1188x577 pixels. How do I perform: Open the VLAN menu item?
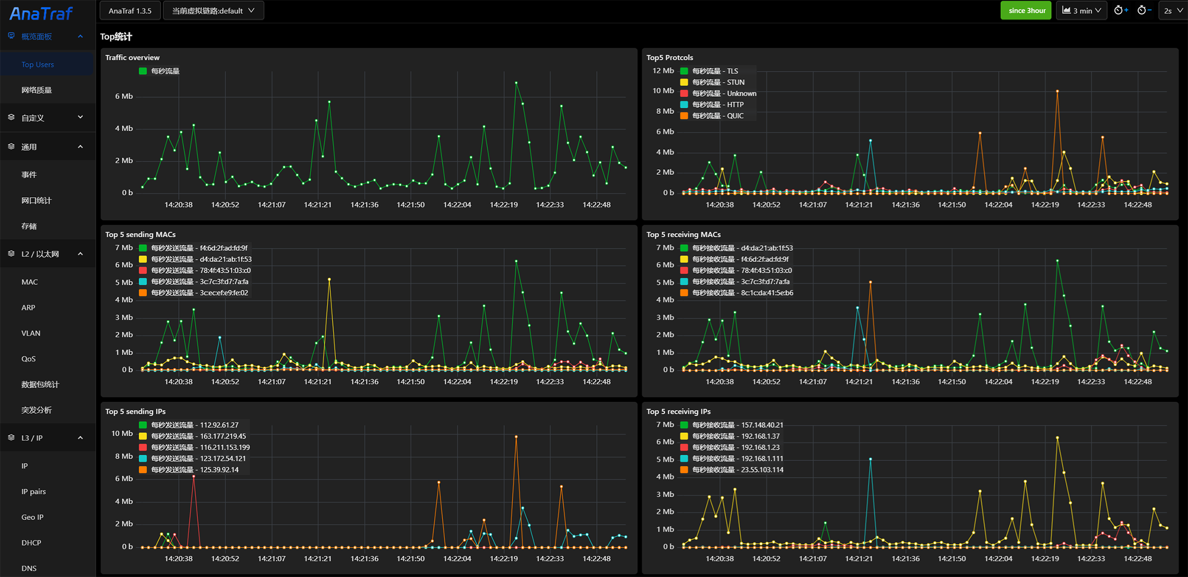47,333
